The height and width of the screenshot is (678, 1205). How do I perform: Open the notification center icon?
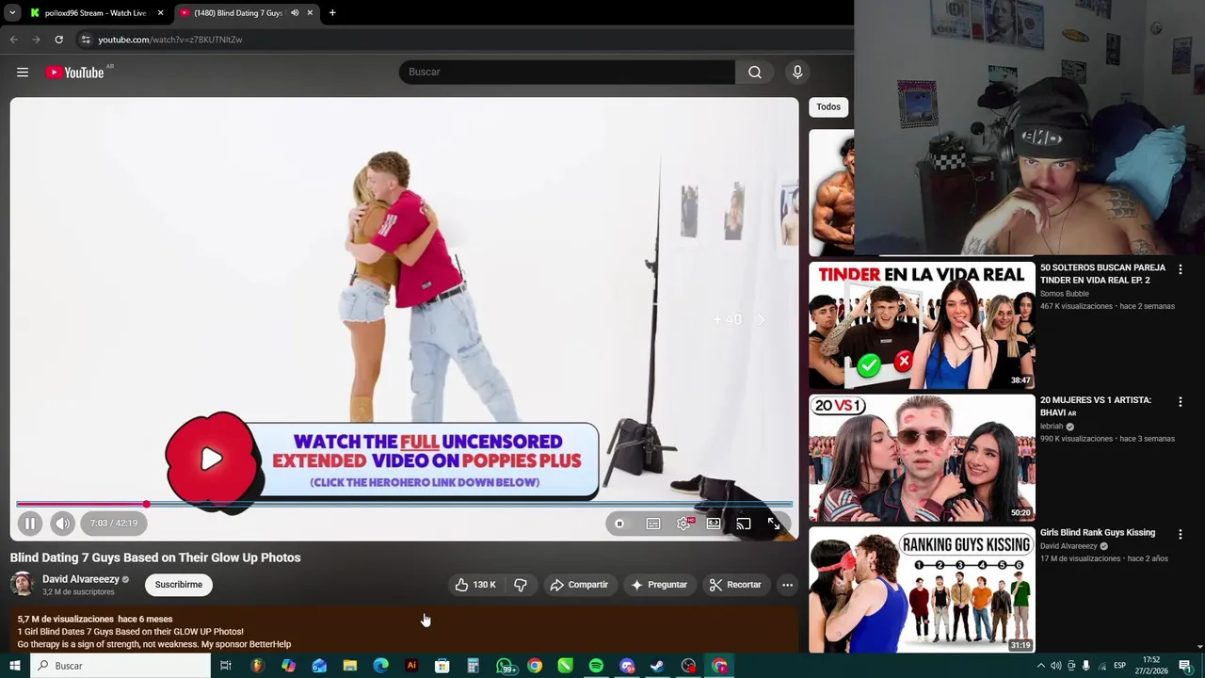pos(1185,666)
